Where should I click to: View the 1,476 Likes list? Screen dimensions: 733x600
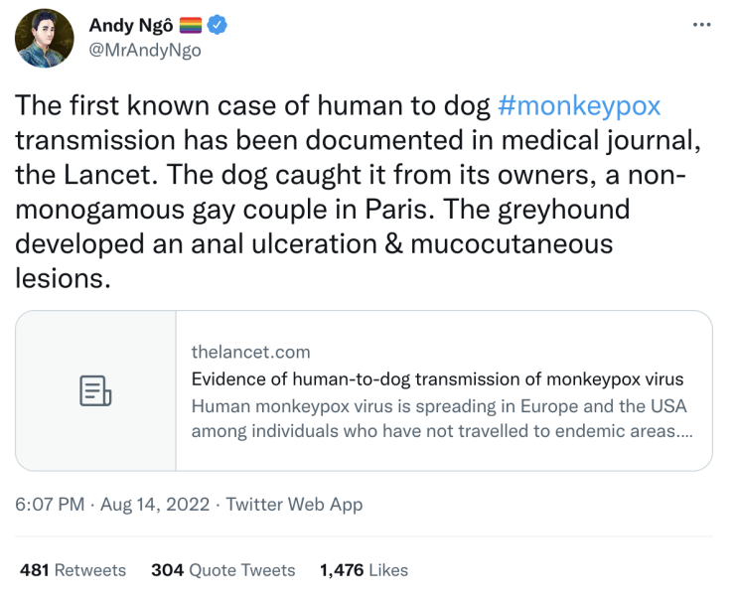(x=364, y=570)
